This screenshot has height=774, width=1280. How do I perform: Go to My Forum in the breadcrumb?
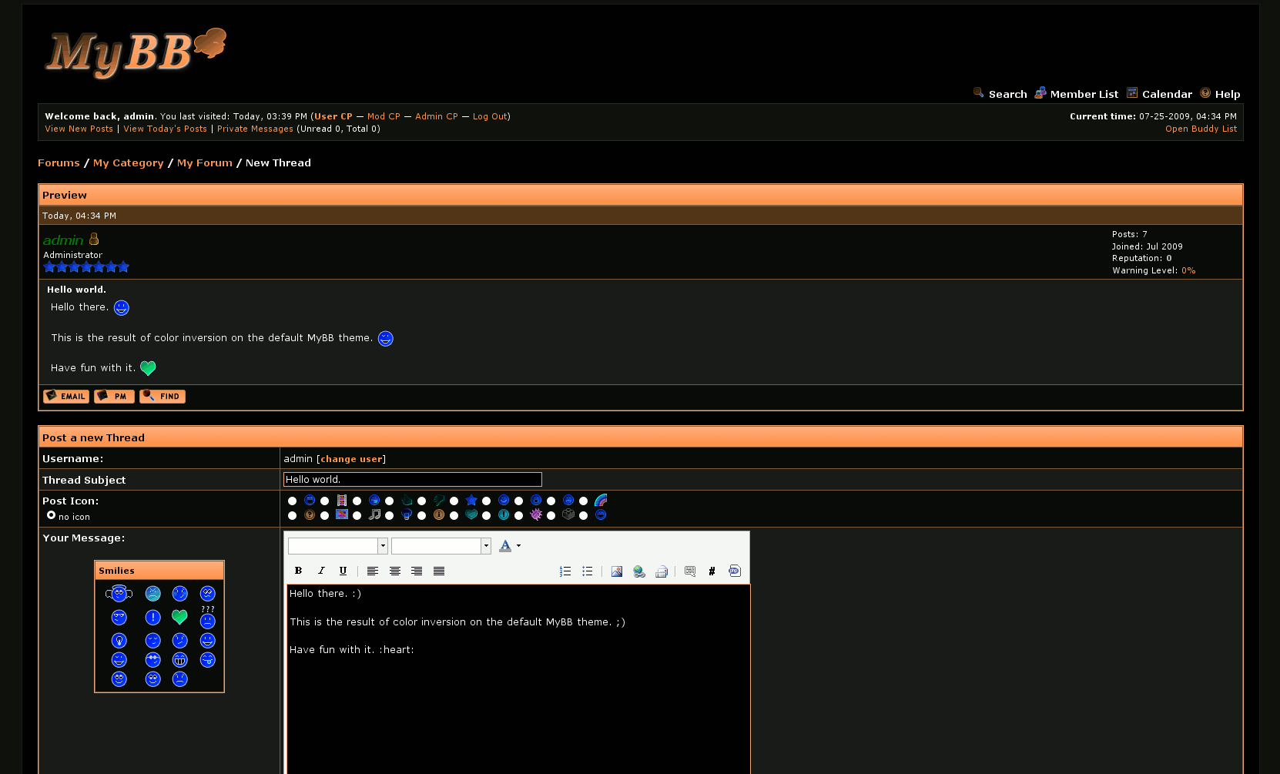(205, 163)
